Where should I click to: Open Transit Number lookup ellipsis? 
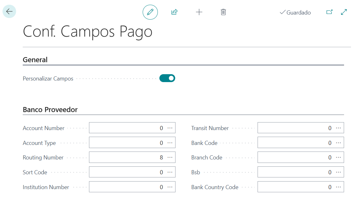339,128
